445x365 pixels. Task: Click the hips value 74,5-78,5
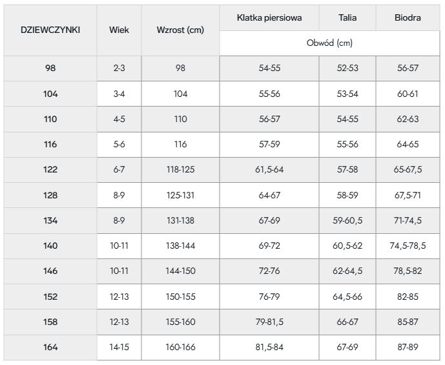point(408,246)
